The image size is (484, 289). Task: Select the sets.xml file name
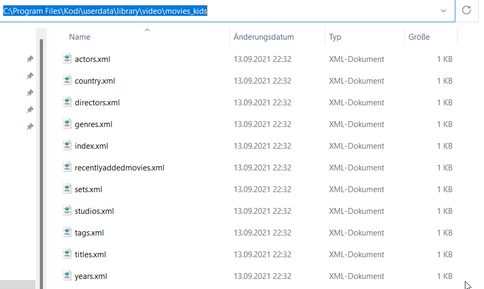pyautogui.click(x=88, y=189)
